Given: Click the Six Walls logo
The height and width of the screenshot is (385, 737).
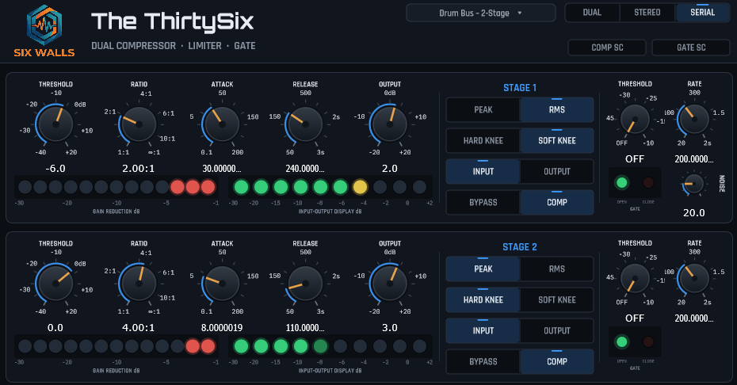Looking at the screenshot, I should (x=44, y=31).
